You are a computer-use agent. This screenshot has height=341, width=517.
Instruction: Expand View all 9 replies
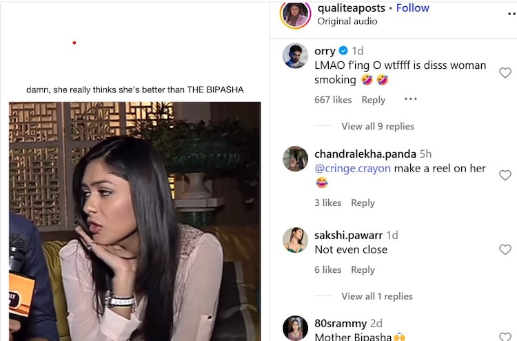[378, 126]
